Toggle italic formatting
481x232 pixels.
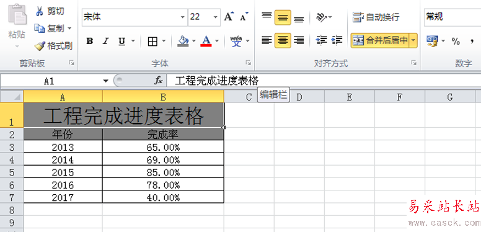(x=106, y=41)
